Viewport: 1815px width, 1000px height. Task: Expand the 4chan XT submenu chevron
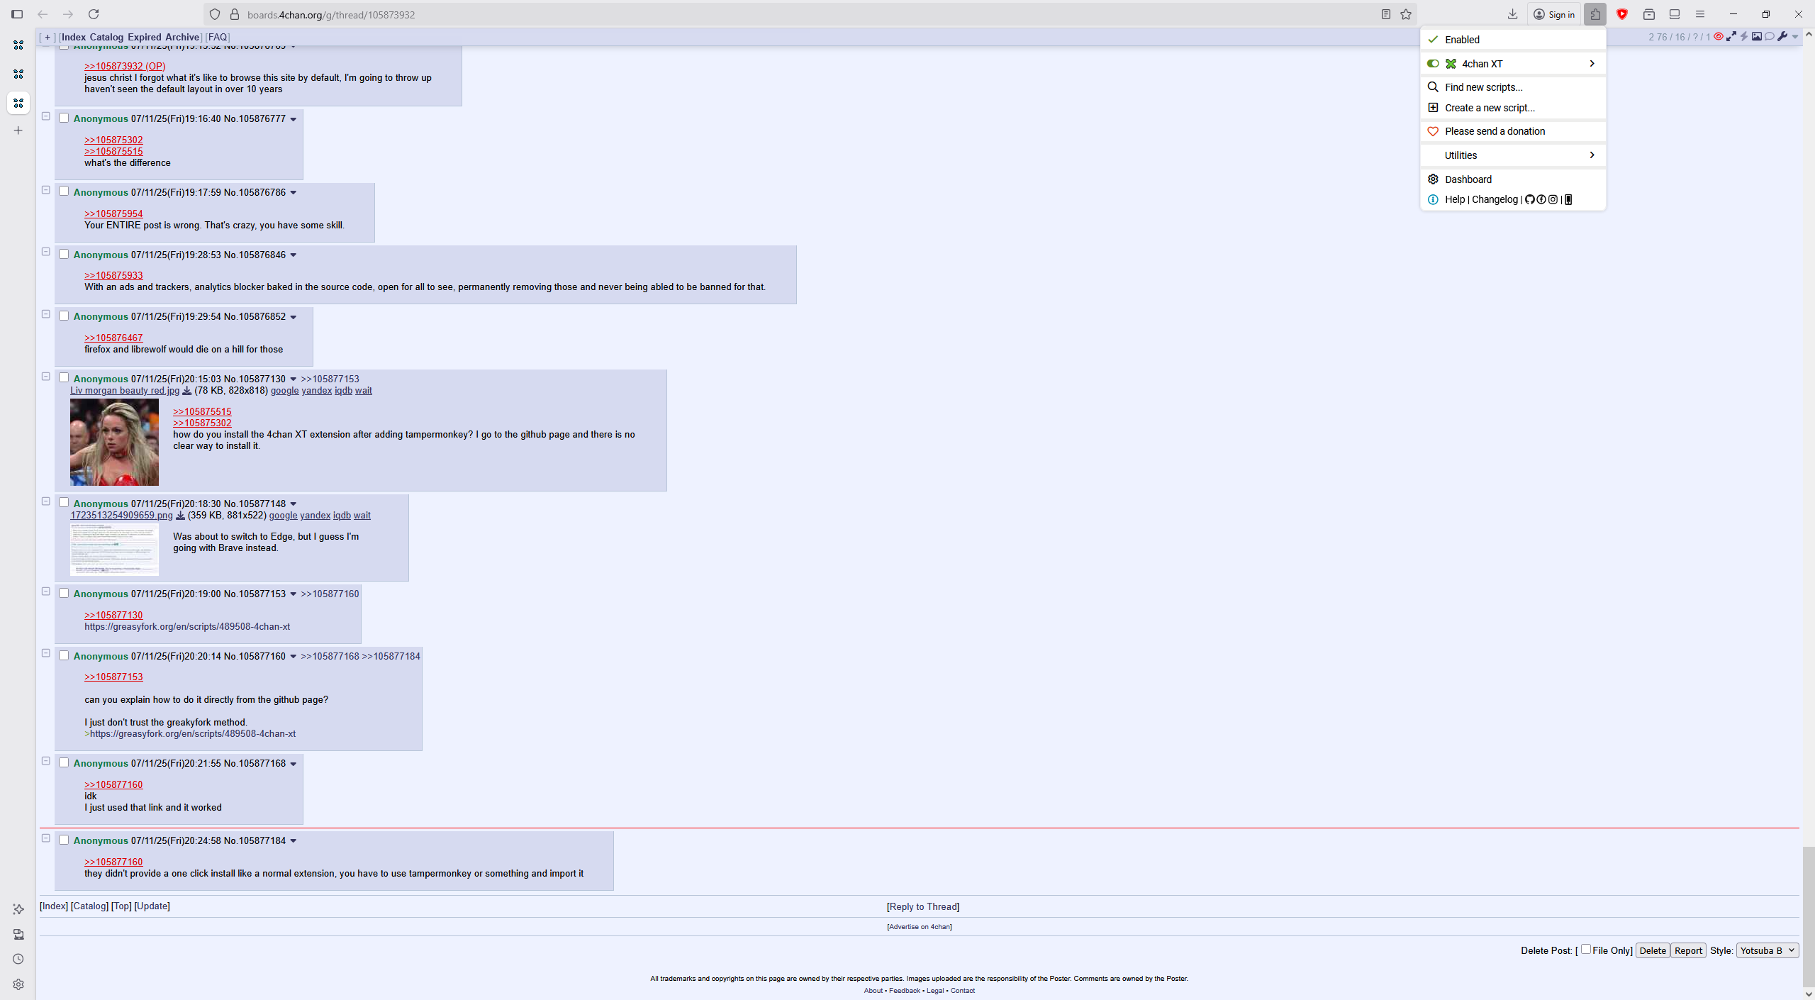tap(1592, 64)
